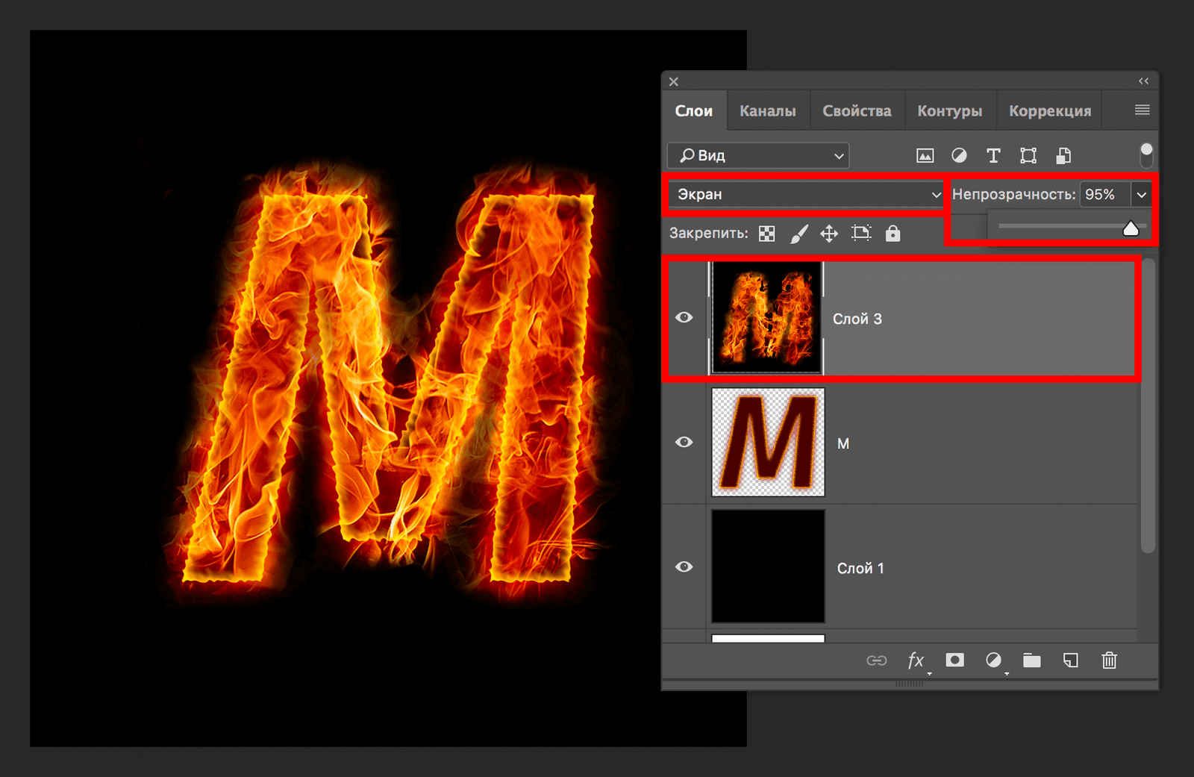
Task: Add a layer mask
Action: (x=954, y=661)
